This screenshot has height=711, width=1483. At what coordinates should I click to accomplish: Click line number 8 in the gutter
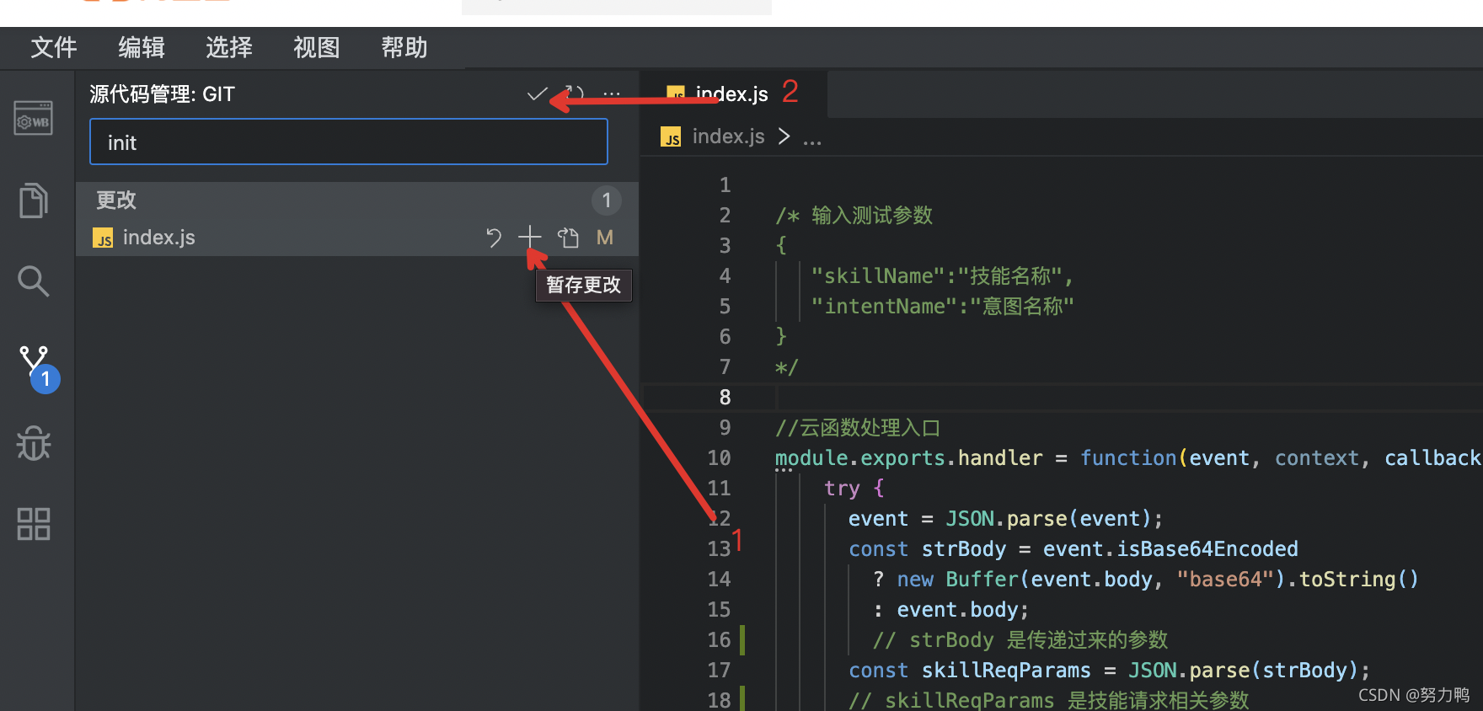pos(725,398)
